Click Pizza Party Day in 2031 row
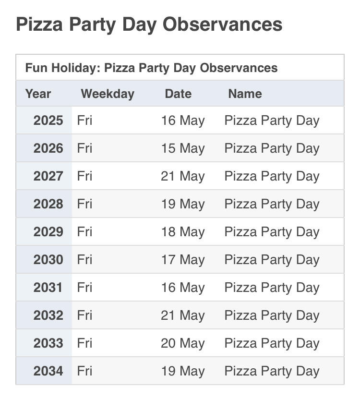Screen dimensions: 360x399 tap(272, 288)
